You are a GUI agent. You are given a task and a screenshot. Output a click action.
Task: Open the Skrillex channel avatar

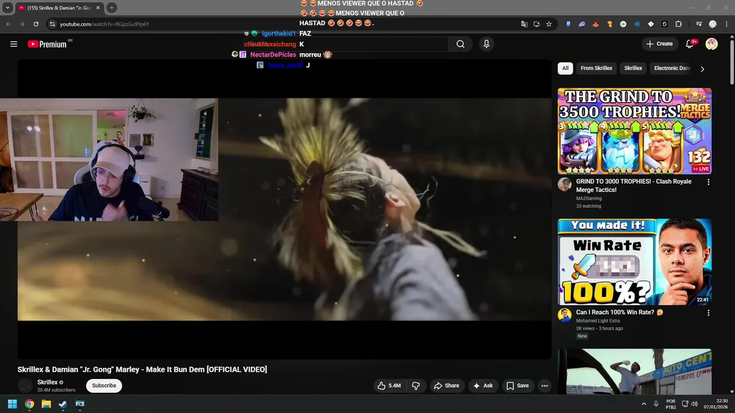coord(25,385)
